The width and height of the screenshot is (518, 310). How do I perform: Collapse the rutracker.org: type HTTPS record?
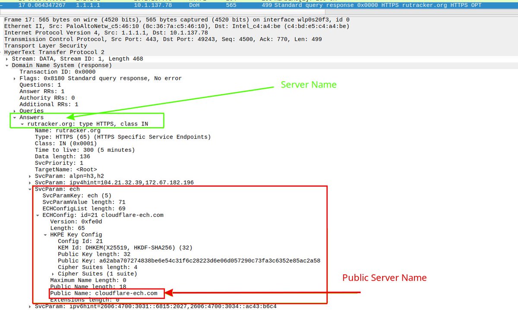[x=22, y=124]
